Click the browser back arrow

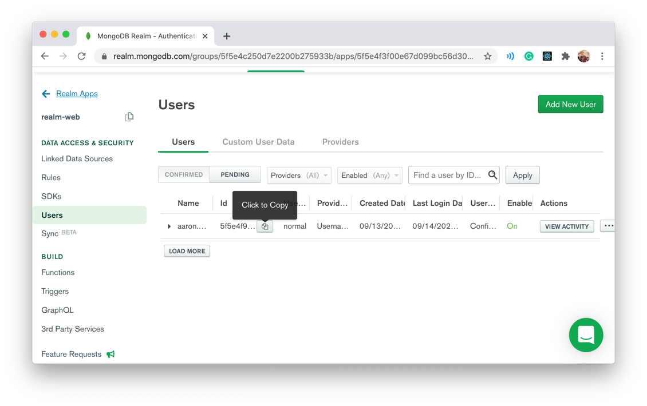coord(45,57)
